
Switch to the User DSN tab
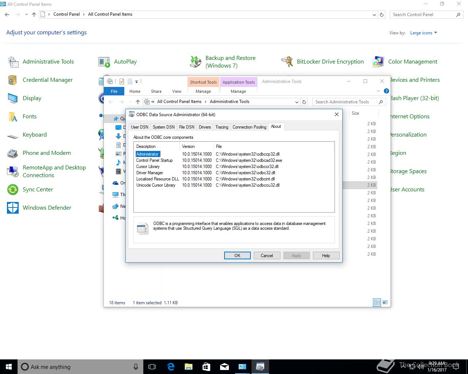140,127
